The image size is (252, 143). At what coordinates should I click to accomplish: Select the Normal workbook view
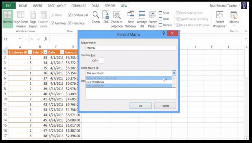(x=8, y=19)
